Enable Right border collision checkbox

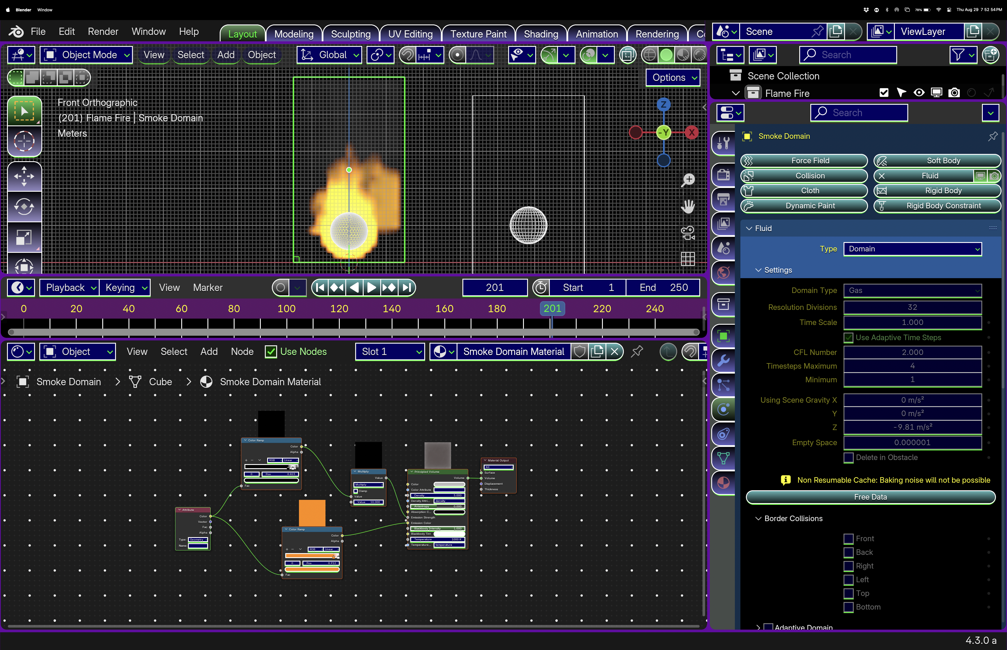pyautogui.click(x=848, y=566)
